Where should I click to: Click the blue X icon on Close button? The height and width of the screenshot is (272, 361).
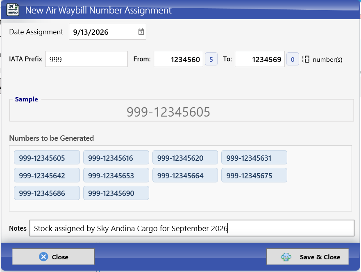43,256
